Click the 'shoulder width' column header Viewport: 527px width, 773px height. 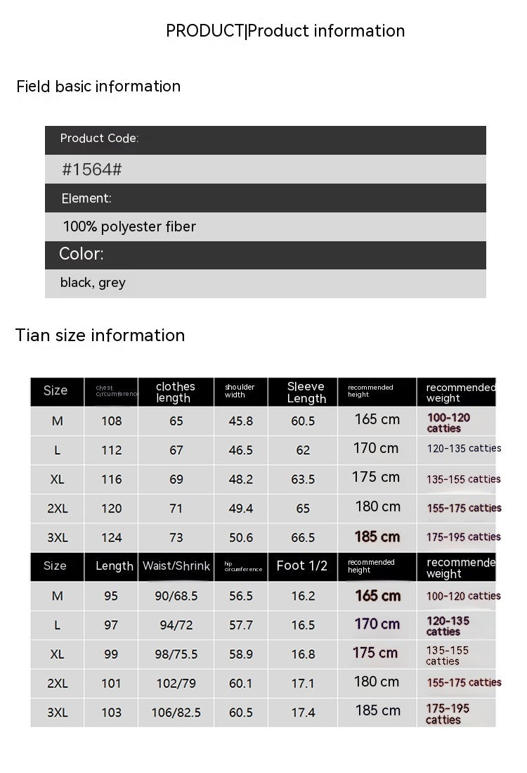pyautogui.click(x=240, y=391)
